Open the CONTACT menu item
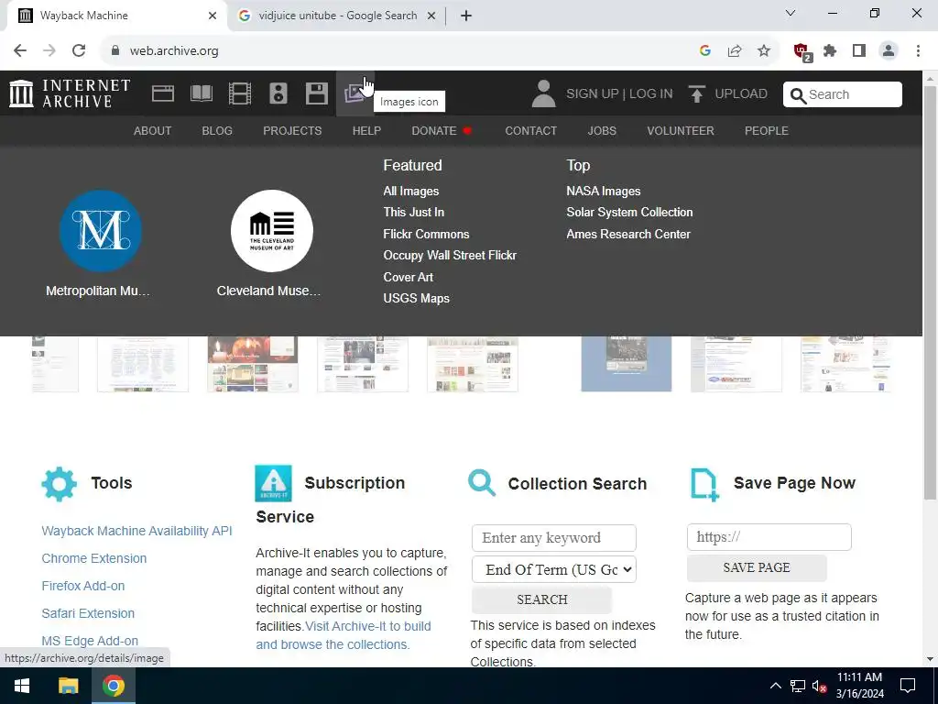938x704 pixels. pyautogui.click(x=531, y=130)
